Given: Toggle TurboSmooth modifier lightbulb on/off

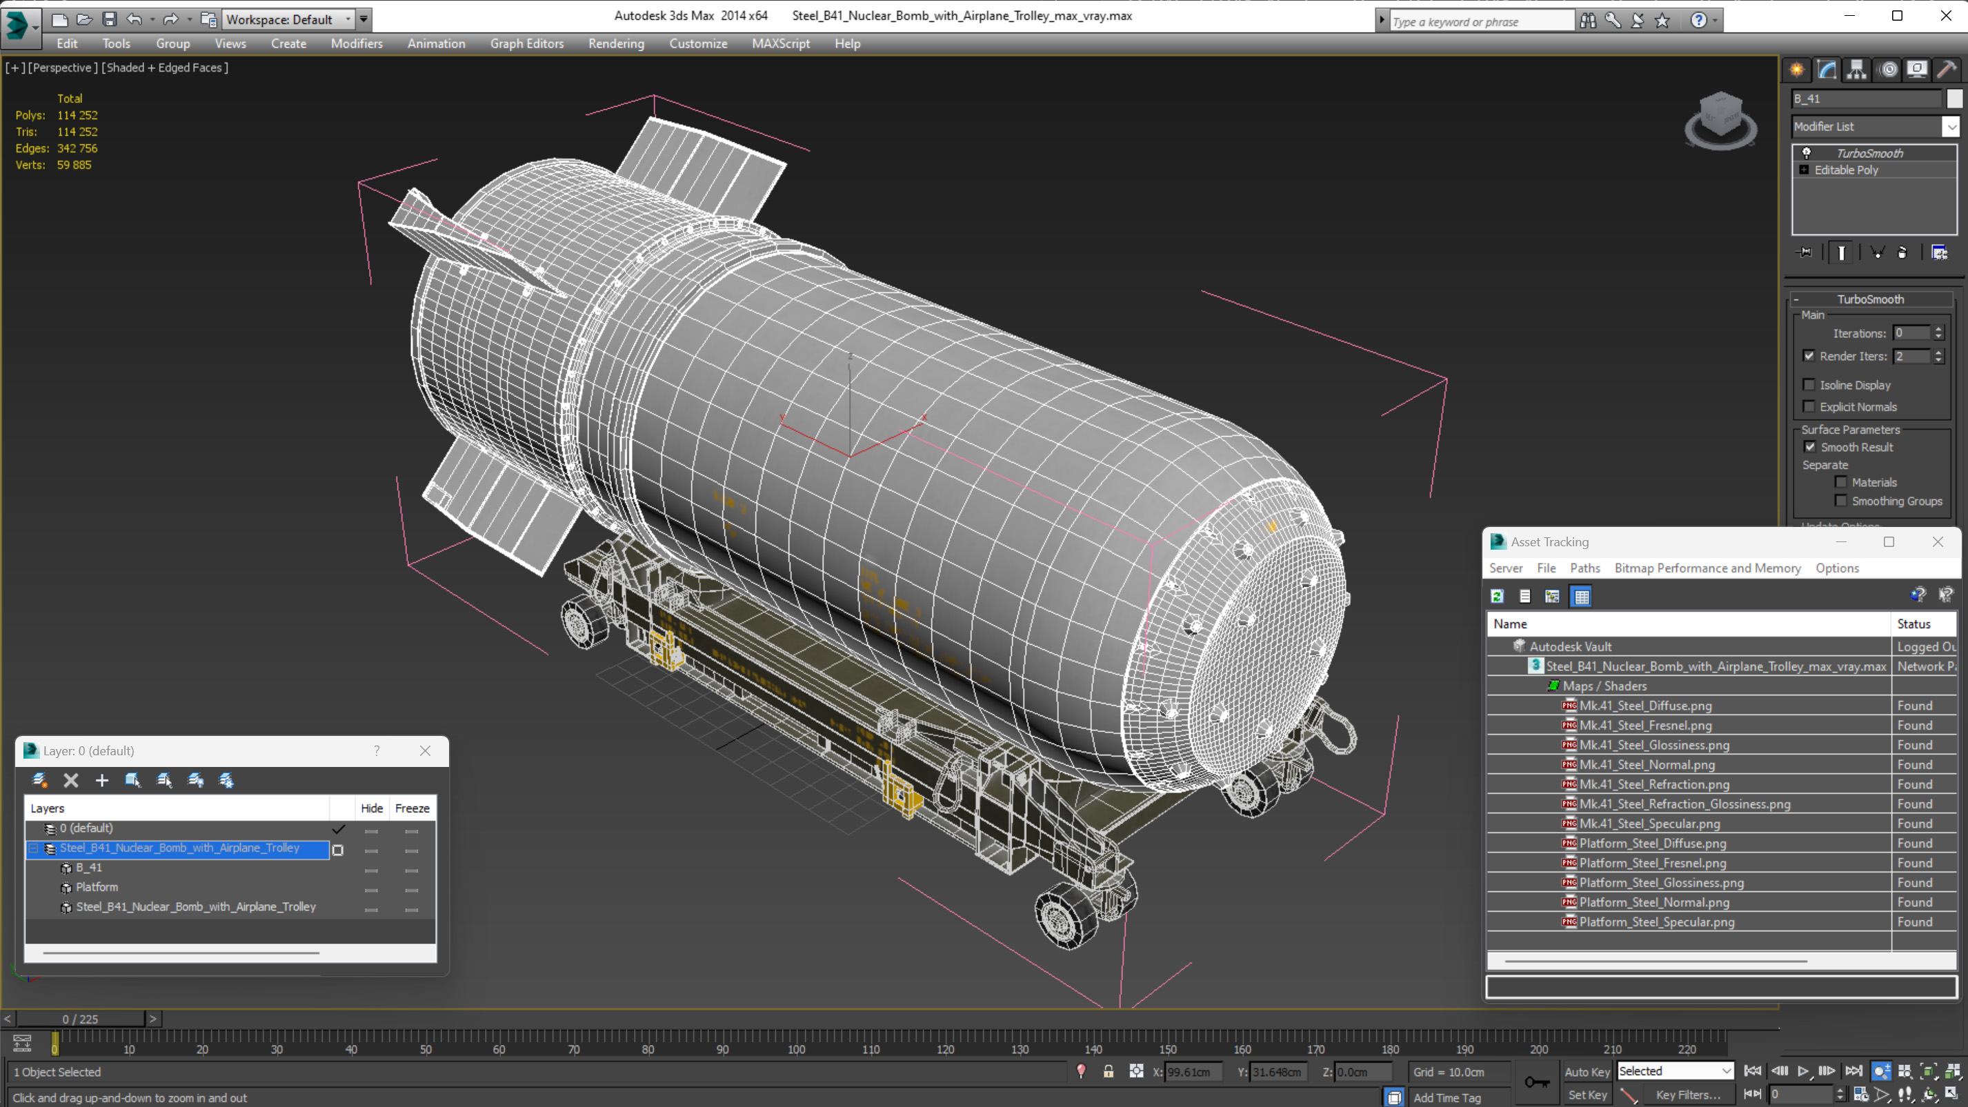Looking at the screenshot, I should pos(1807,153).
